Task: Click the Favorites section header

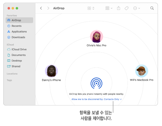Action: click(x=12, y=16)
